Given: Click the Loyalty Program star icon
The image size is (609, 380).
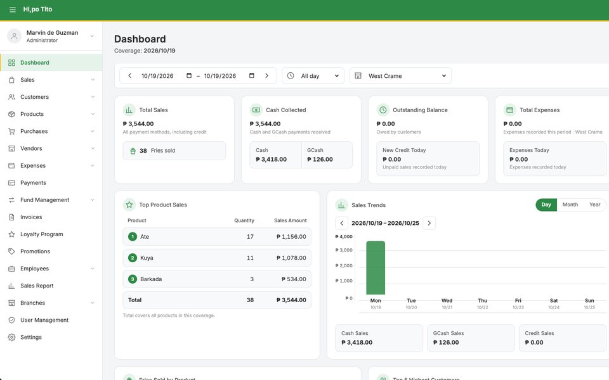Looking at the screenshot, I should pos(11,234).
